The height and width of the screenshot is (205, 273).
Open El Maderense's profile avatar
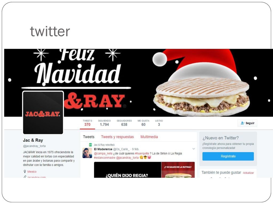click(x=87, y=153)
